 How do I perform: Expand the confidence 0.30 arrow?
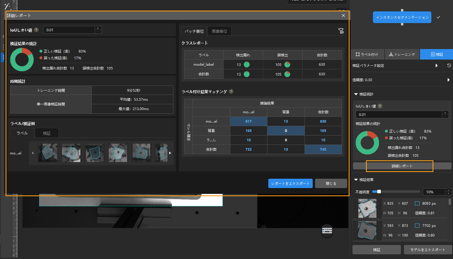(x=449, y=80)
